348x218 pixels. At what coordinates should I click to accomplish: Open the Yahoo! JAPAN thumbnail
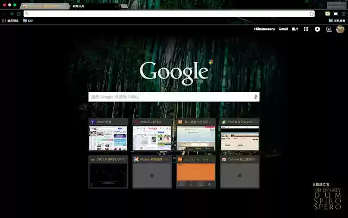click(152, 135)
